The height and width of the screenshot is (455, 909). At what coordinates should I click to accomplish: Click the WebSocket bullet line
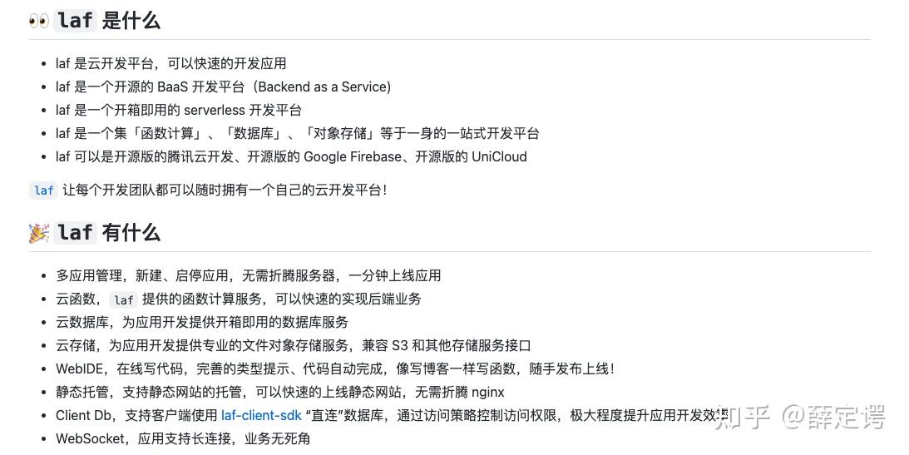183,438
